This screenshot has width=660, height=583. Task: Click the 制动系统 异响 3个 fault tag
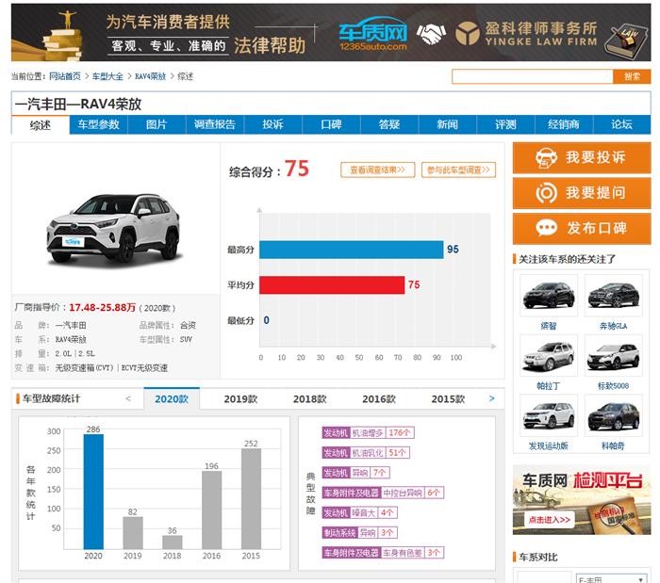coord(360,532)
